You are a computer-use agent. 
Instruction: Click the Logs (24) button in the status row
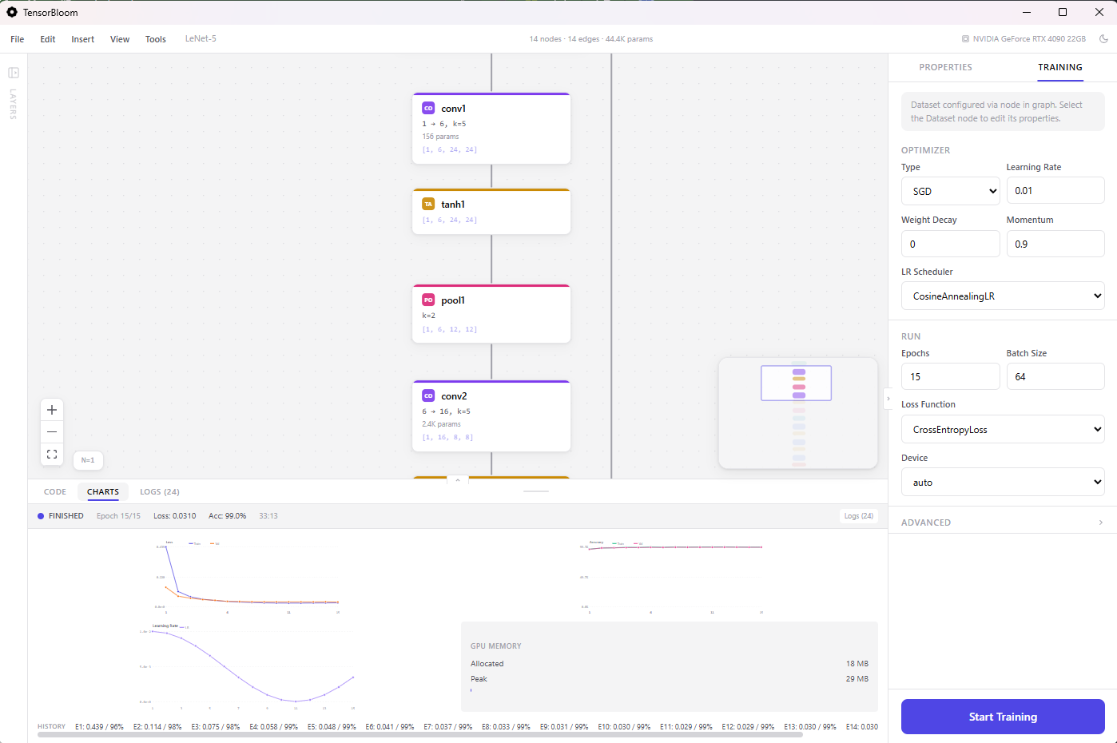(x=859, y=515)
